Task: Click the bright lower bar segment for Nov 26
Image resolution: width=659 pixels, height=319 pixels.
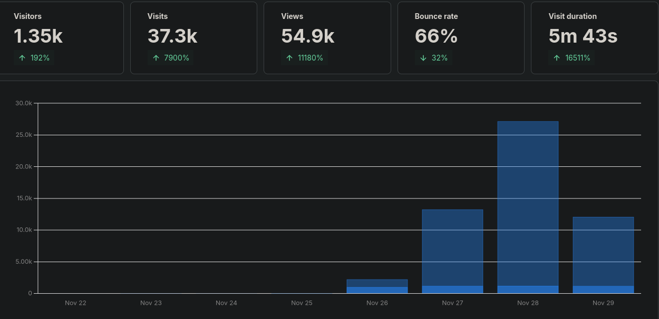Action: tap(377, 290)
